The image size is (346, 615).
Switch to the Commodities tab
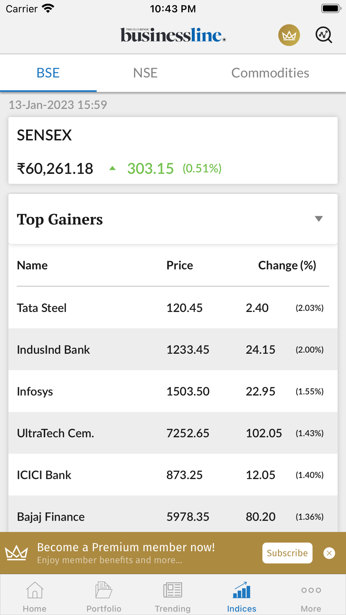270,73
